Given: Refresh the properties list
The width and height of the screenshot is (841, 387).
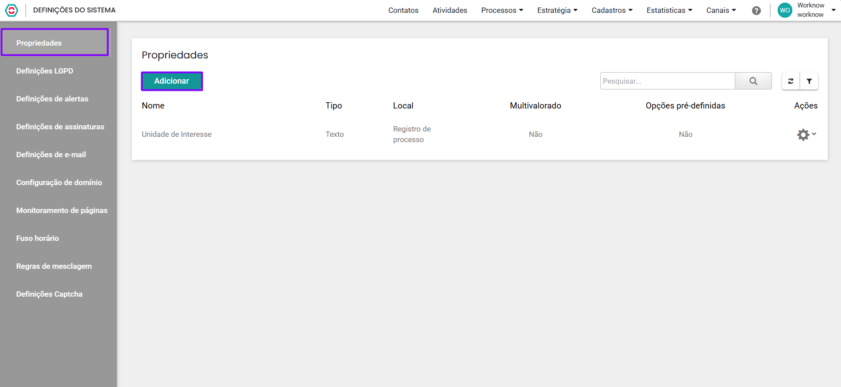Looking at the screenshot, I should 791,81.
